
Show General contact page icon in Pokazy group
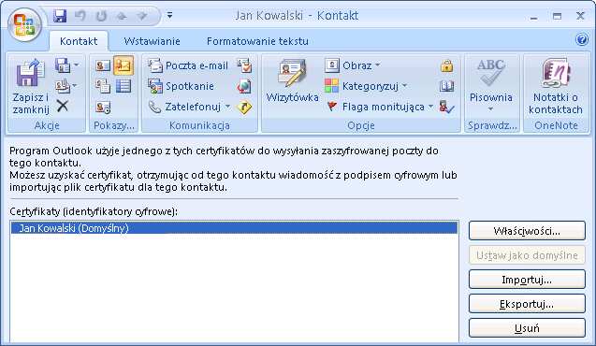point(103,65)
